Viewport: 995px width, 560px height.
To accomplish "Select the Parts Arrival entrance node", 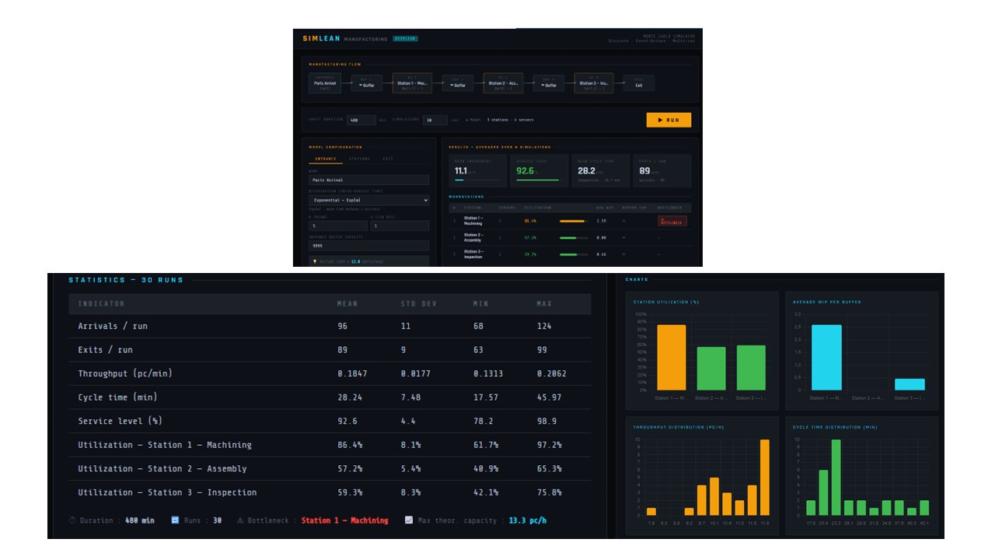I will (323, 82).
